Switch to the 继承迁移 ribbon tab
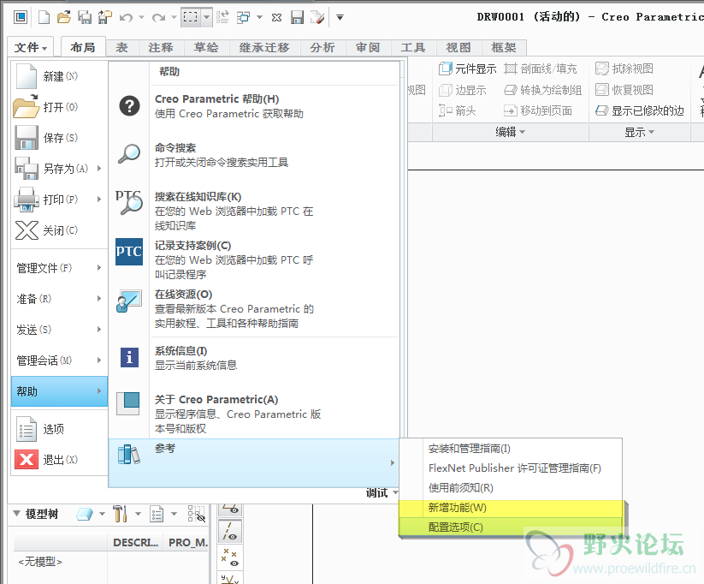 (264, 48)
